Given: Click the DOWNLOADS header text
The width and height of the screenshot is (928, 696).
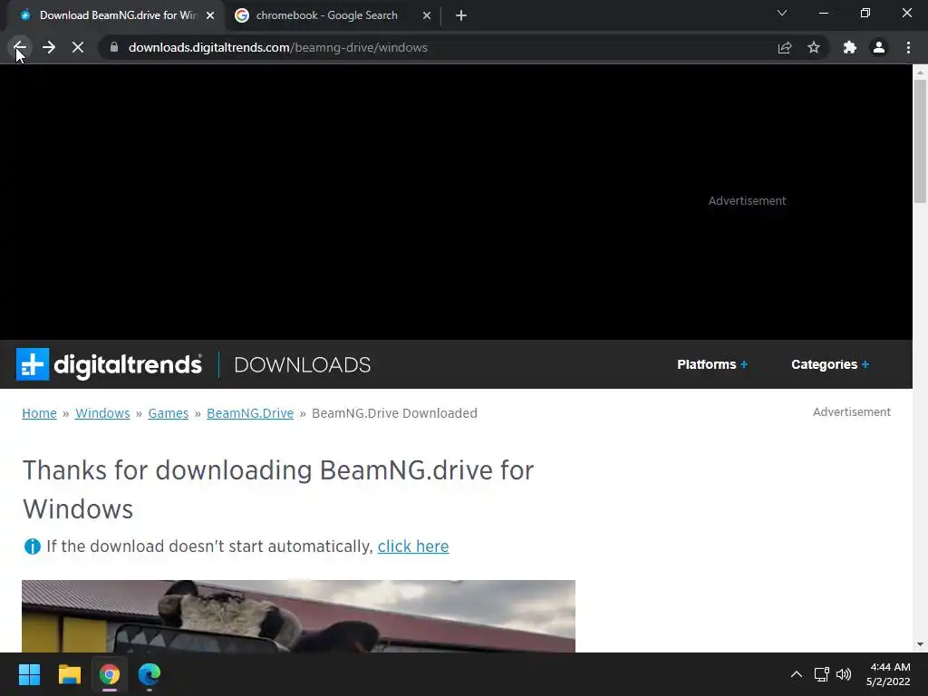Looking at the screenshot, I should [303, 364].
